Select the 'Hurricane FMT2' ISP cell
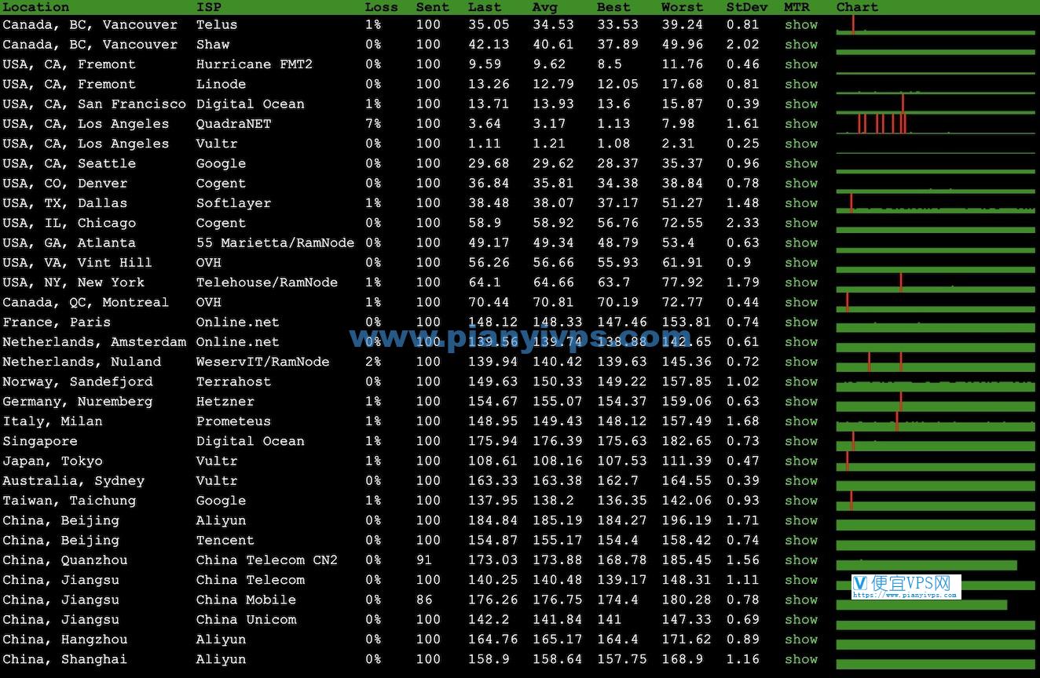1040x678 pixels. (x=255, y=64)
